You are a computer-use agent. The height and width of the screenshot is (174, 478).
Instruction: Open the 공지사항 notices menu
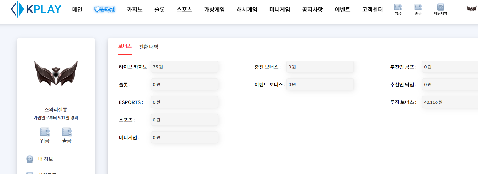pyautogui.click(x=312, y=10)
